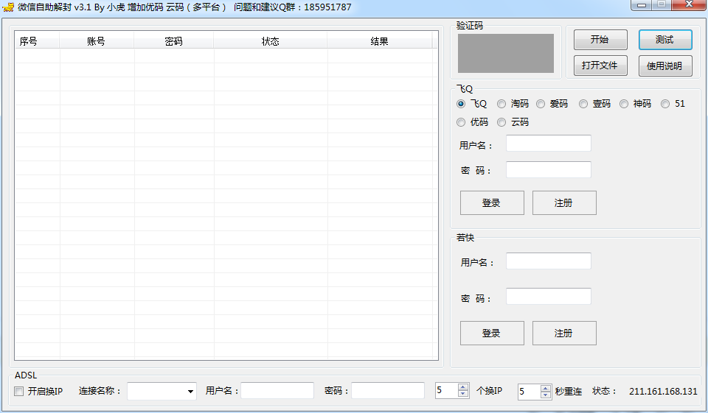Select the 神码 radio option
Image resolution: width=708 pixels, height=413 pixels.
tap(624, 104)
